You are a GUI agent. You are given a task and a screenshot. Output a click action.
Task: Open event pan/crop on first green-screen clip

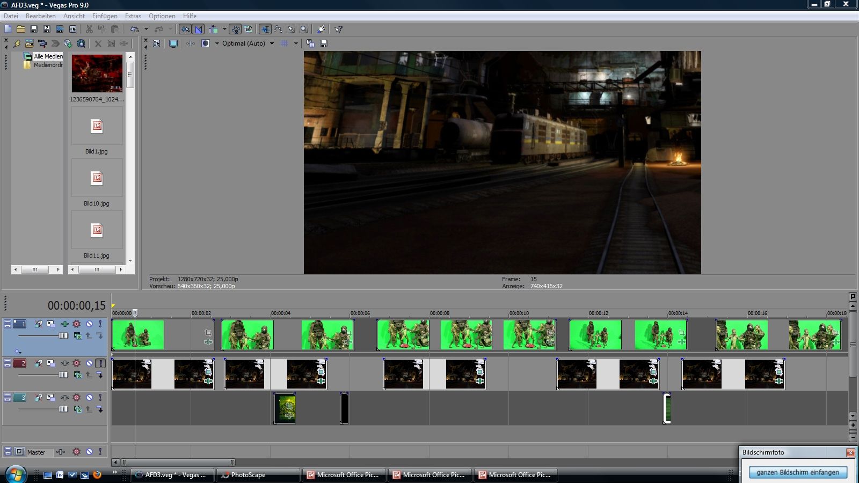click(x=208, y=333)
